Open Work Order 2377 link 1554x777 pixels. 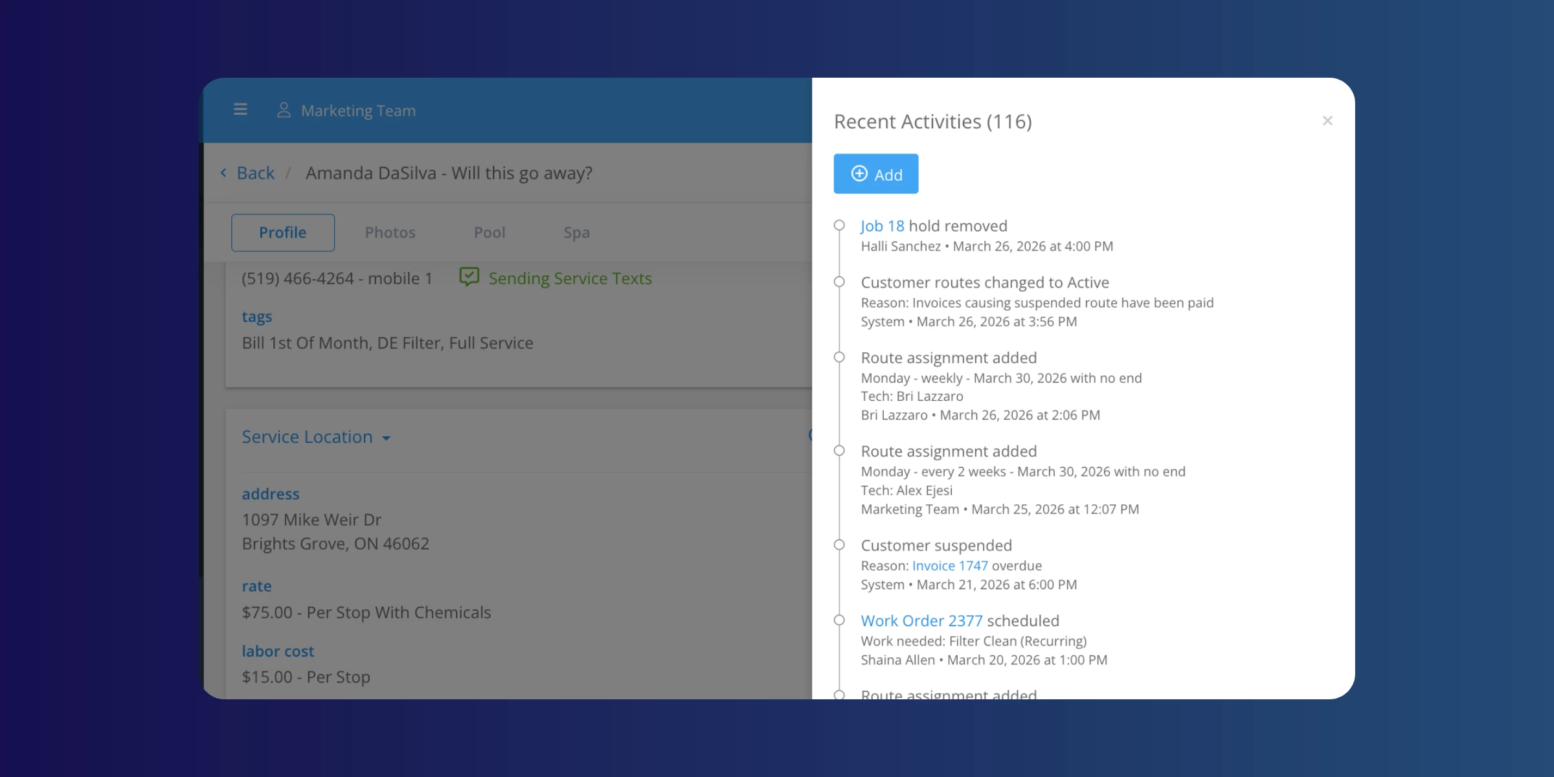(921, 621)
